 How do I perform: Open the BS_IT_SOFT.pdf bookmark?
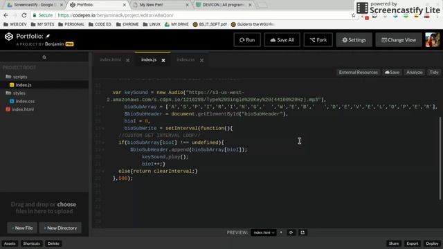[210, 24]
